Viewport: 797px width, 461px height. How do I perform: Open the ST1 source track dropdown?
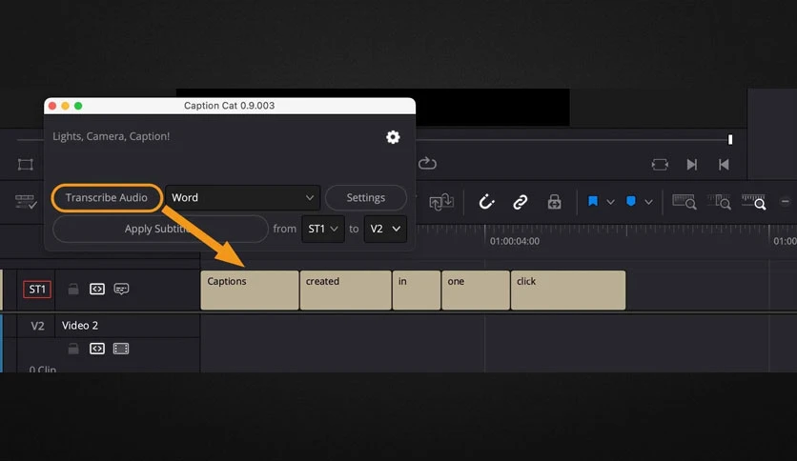coord(323,229)
